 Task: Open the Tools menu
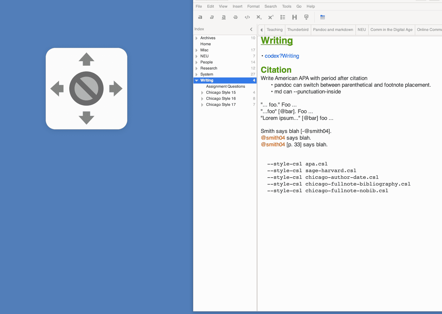click(287, 6)
